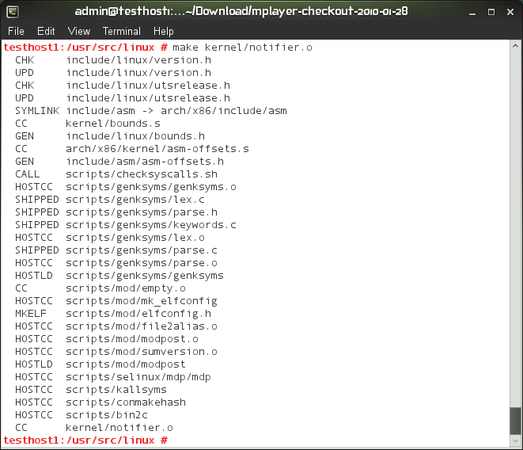The image size is (523, 450).
Task: Click 'scripts/genksyms/parse.c' text
Action: 142,250
